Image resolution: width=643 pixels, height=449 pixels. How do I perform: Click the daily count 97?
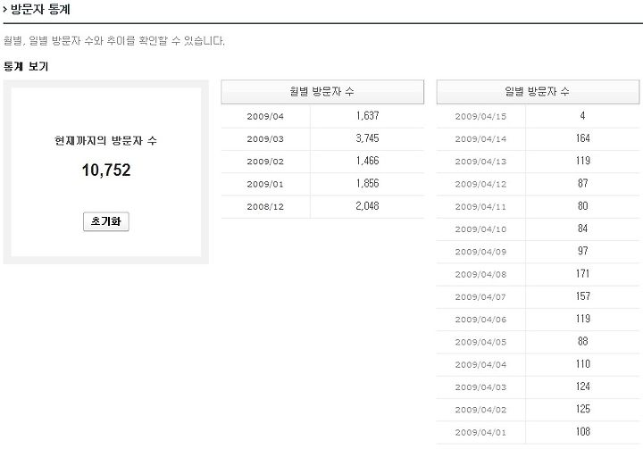[582, 252]
